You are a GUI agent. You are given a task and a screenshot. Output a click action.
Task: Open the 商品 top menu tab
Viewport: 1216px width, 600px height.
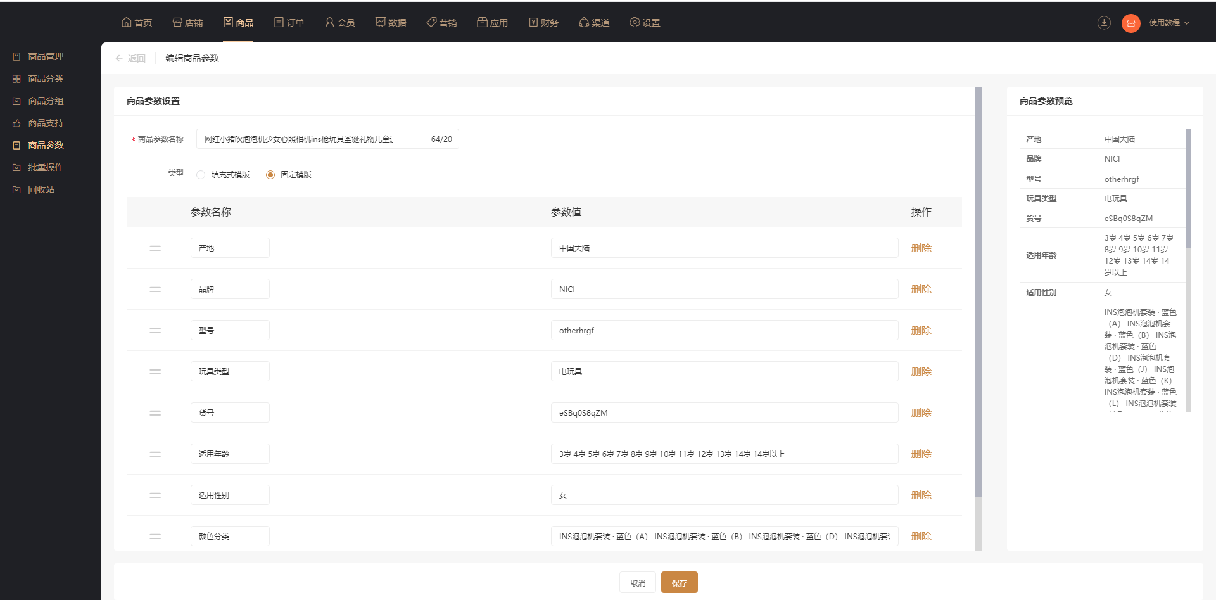pos(238,22)
